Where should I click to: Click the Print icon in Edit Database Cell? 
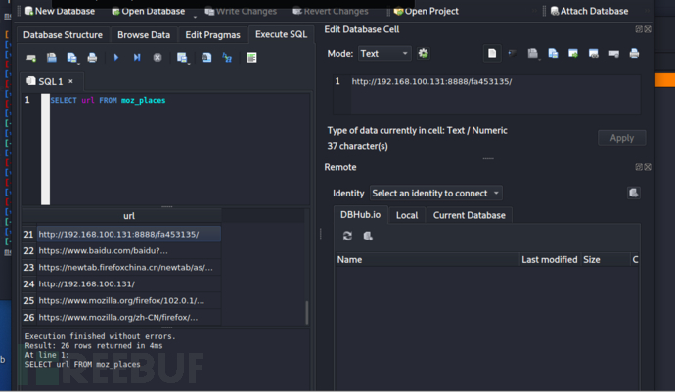click(634, 53)
